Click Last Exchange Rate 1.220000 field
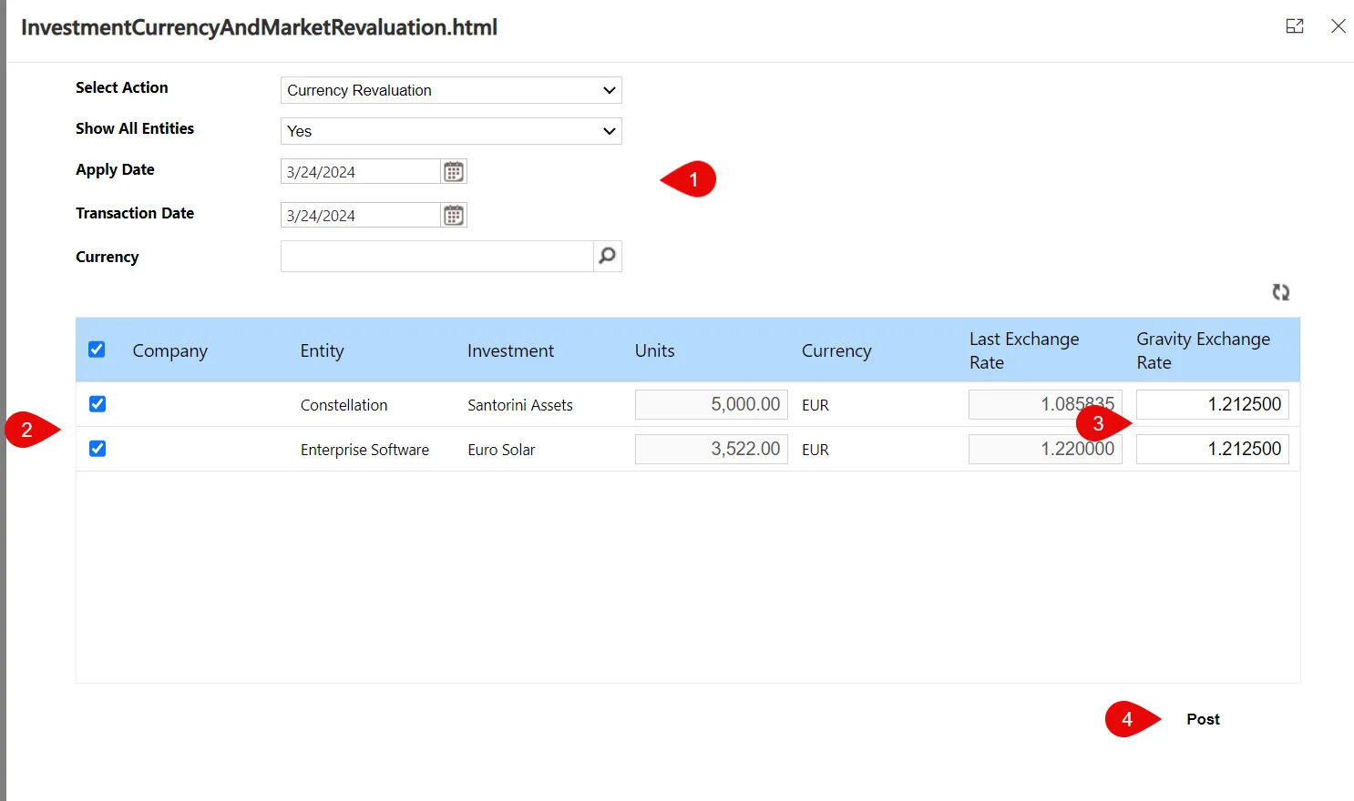The height and width of the screenshot is (801, 1354). 1045,449
